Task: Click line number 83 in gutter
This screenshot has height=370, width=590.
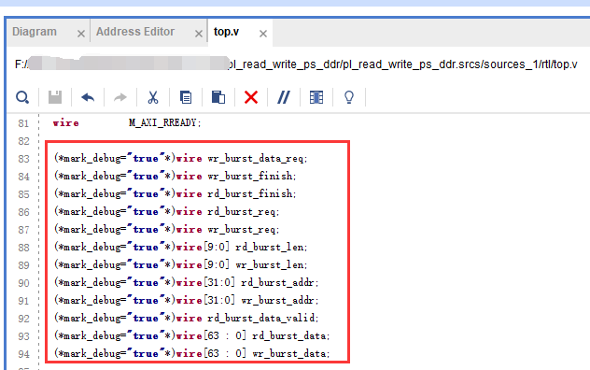Action: click(23, 159)
